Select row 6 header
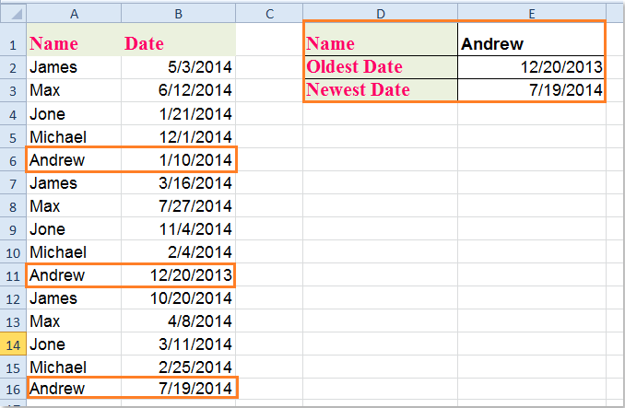 tap(13, 159)
